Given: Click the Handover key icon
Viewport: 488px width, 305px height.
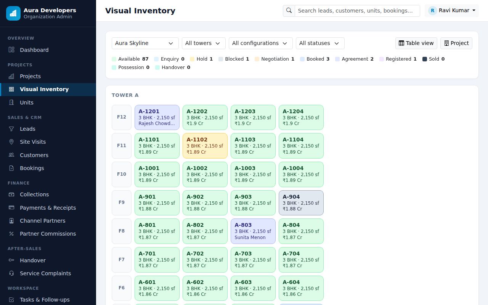Looking at the screenshot, I should point(11,260).
